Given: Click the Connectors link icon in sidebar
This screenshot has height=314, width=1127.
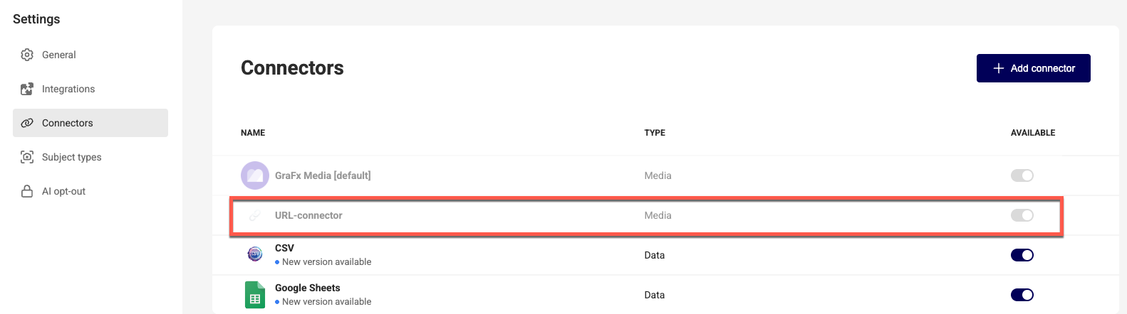Looking at the screenshot, I should (27, 123).
